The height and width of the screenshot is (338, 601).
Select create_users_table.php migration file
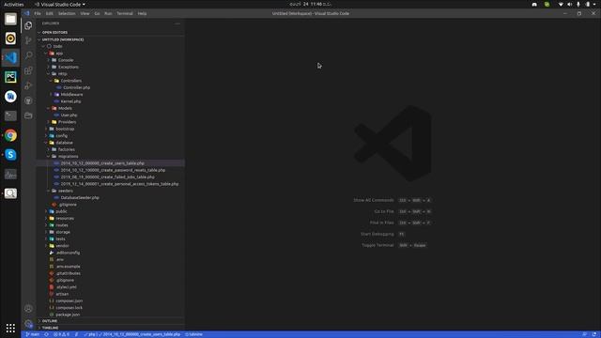(102, 163)
